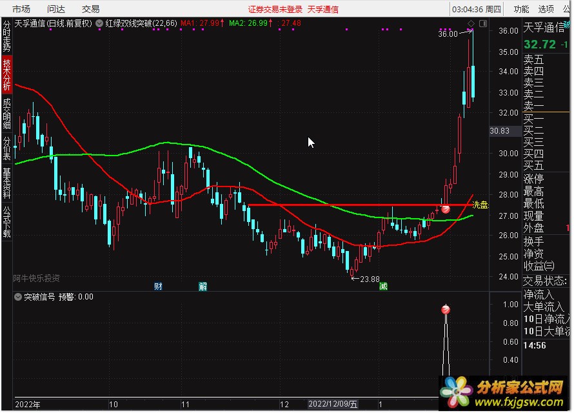Click the MA1: 27.99 value
Screen dimensions: 574x413
click(x=203, y=23)
